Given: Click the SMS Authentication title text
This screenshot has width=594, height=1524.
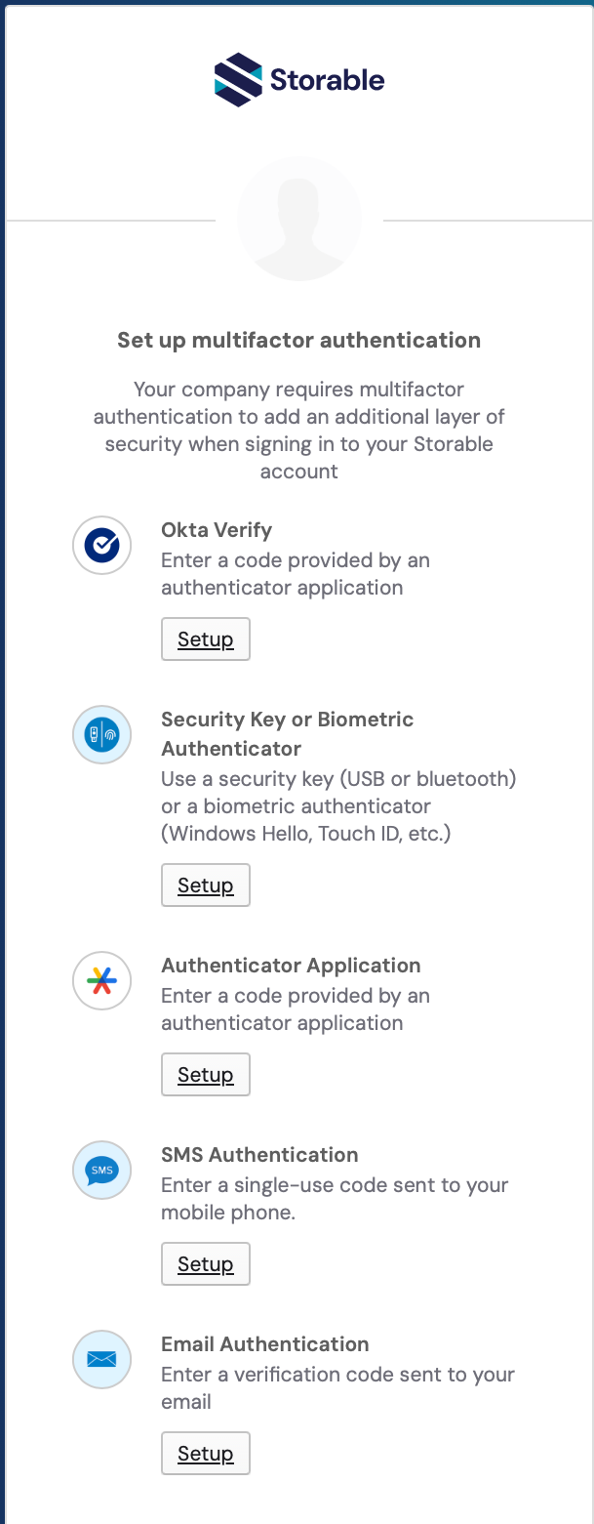Looking at the screenshot, I should click(x=259, y=1155).
